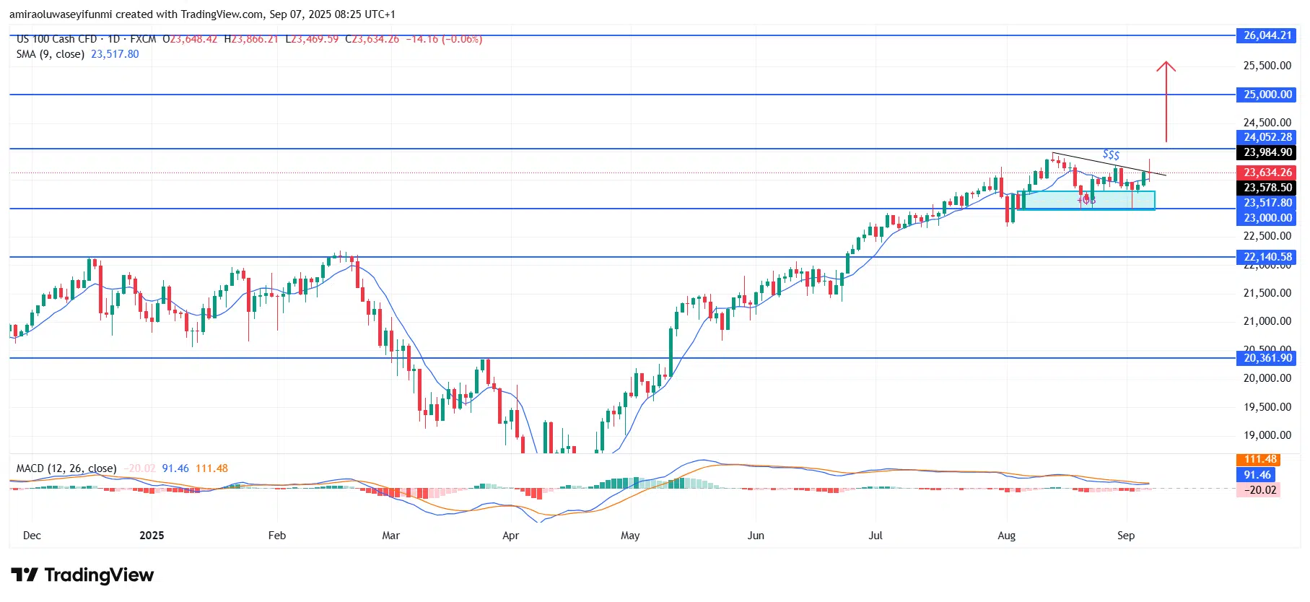1310x602 pixels.
Task: Click the Jun label on time axis
Action: (x=756, y=536)
